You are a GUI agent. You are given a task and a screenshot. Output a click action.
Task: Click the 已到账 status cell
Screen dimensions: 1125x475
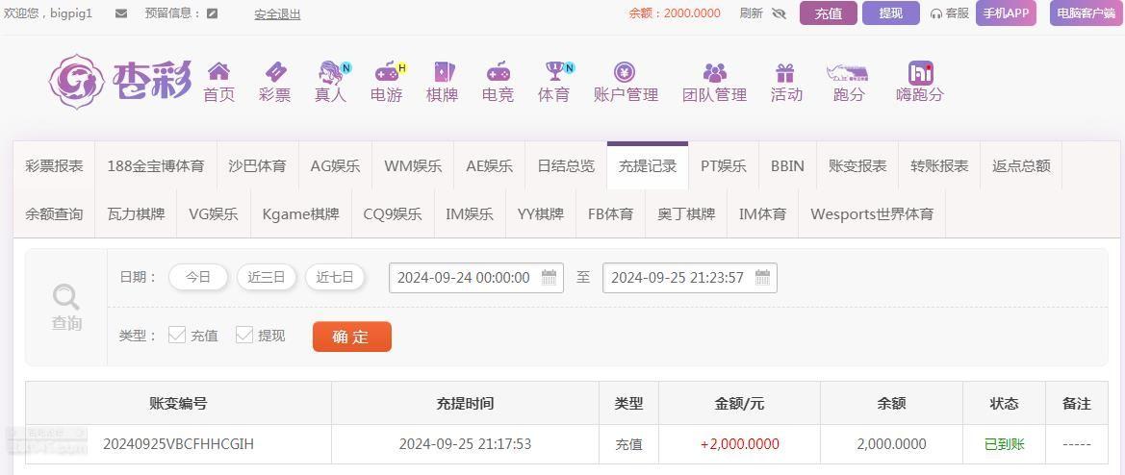1005,444
